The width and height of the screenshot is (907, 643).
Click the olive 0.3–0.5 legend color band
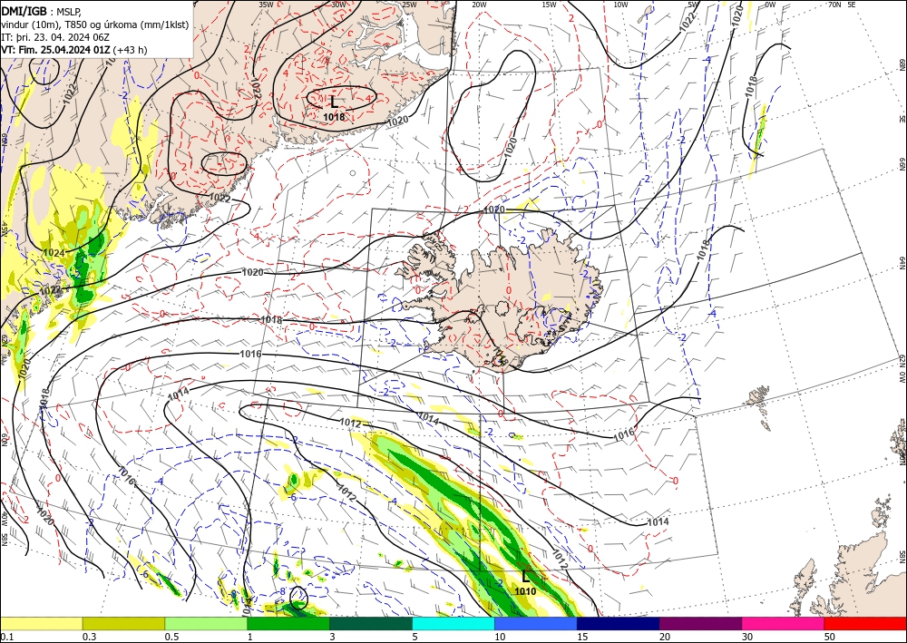click(123, 623)
